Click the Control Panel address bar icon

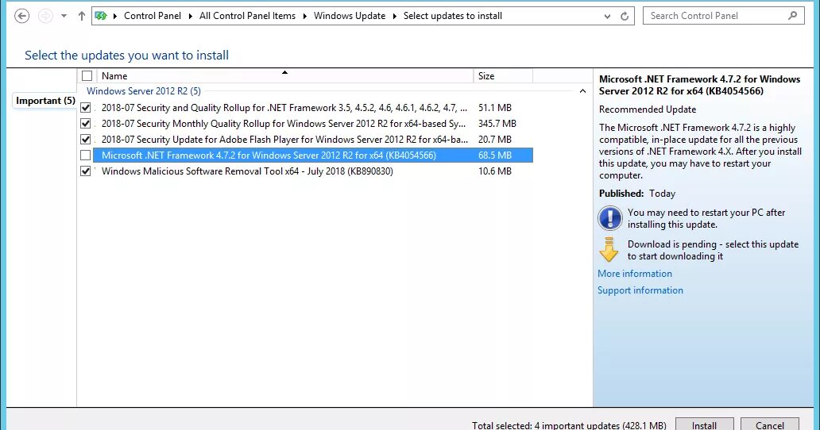101,16
